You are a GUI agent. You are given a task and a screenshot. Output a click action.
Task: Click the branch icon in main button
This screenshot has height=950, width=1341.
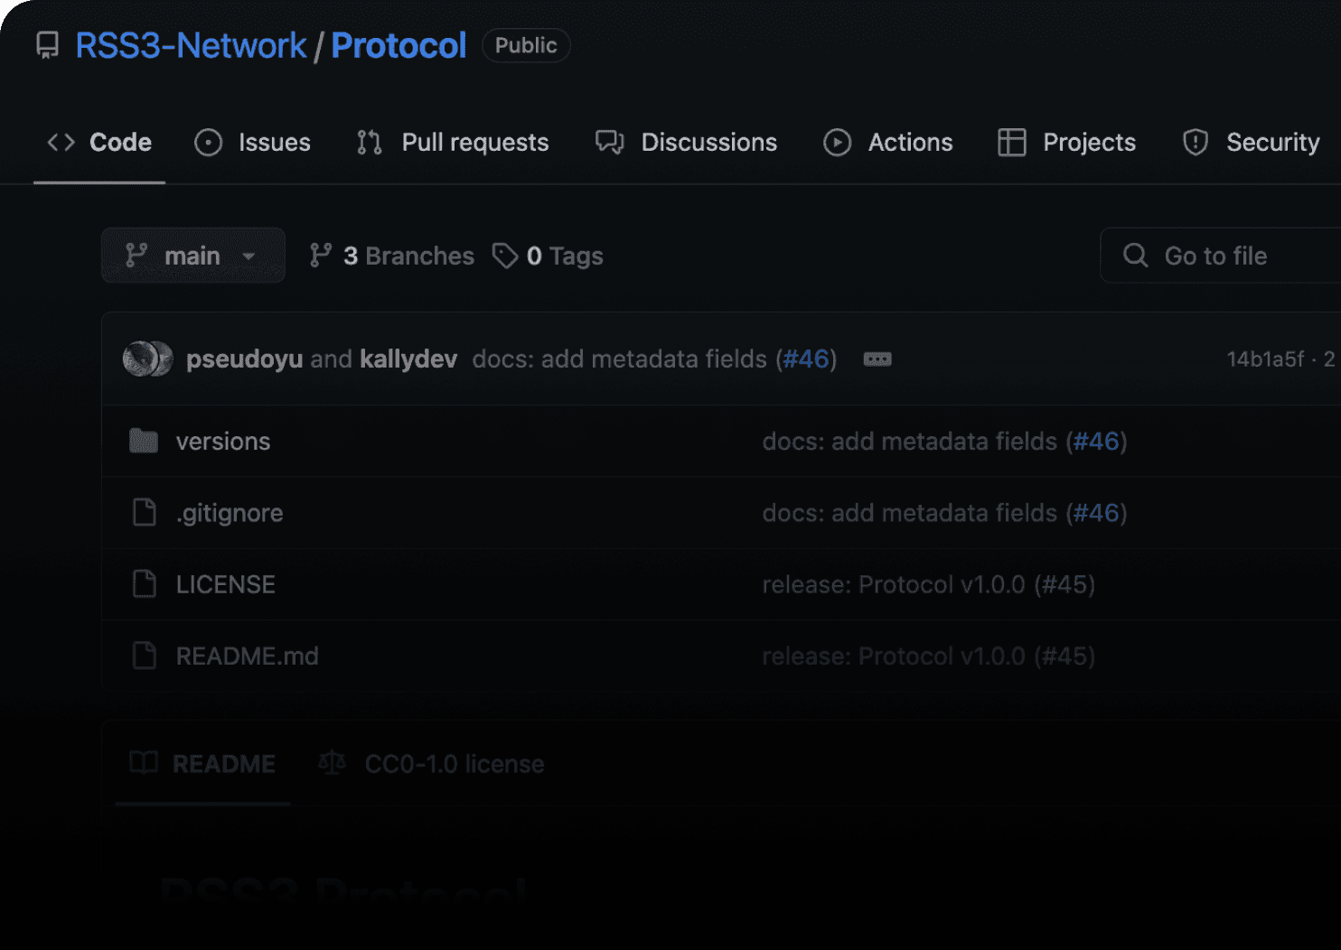click(x=136, y=256)
